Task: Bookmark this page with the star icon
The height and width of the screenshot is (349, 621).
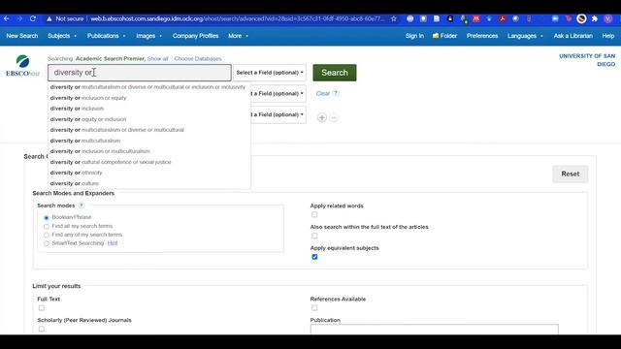Action: 394,18
